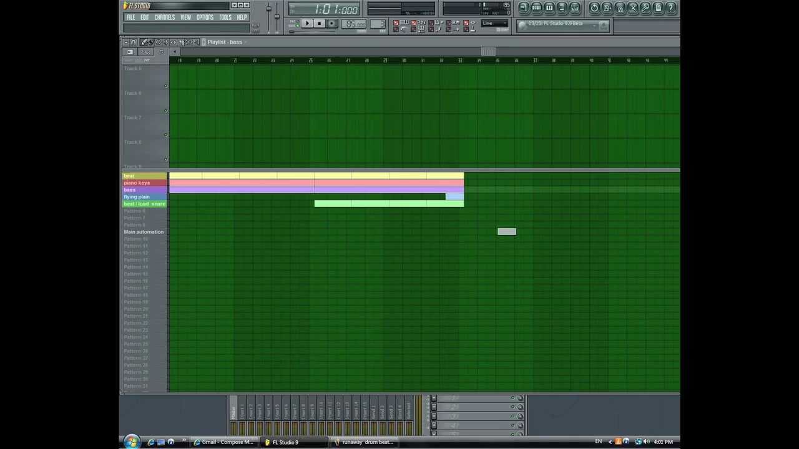Select the 'piano keys' pattern row
This screenshot has height=449, width=799.
coord(144,183)
